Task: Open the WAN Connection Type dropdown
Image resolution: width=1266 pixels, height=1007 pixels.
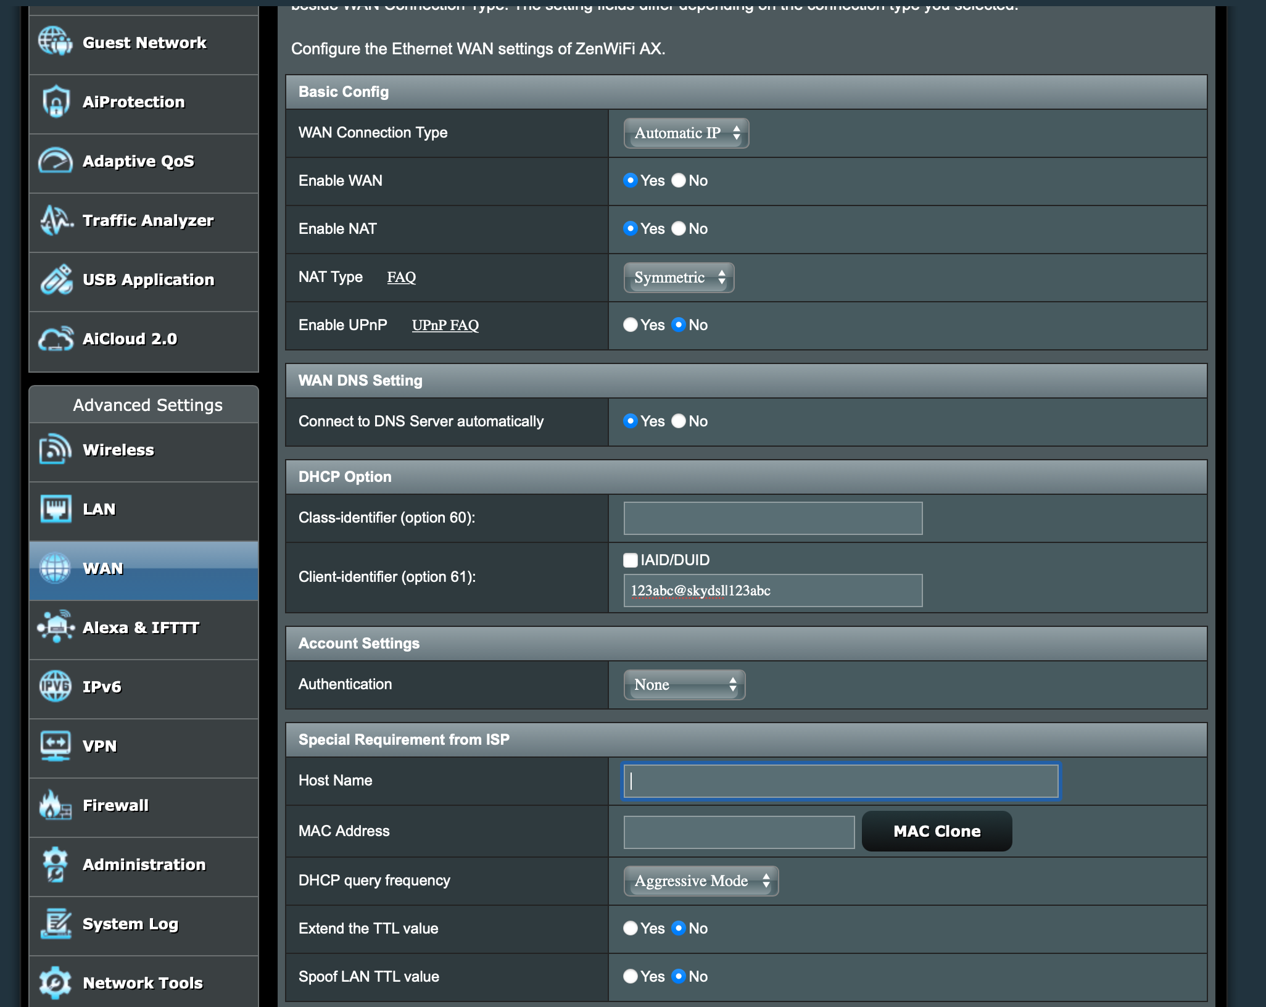Action: pos(686,133)
